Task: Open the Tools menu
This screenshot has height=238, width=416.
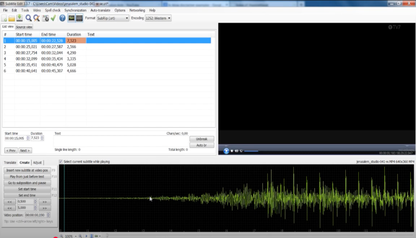Action: click(25, 10)
